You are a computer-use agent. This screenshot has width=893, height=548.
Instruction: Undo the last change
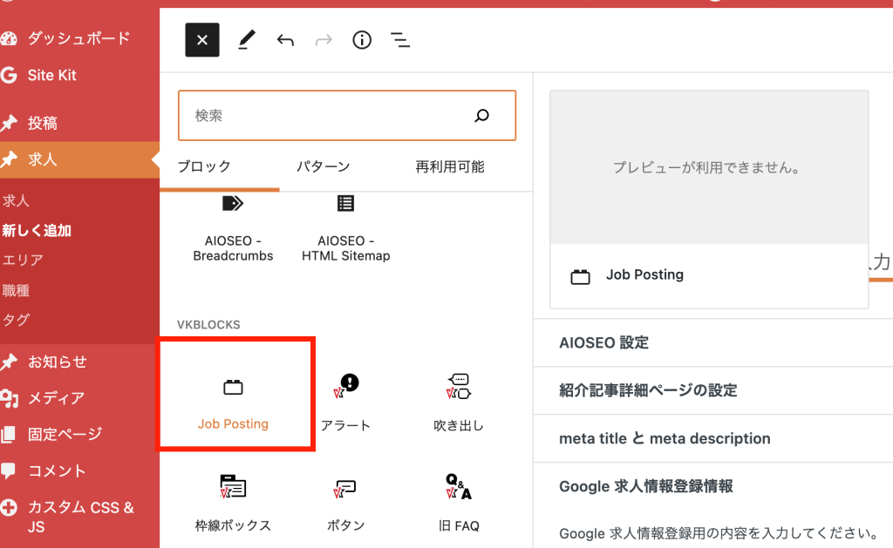tap(285, 40)
